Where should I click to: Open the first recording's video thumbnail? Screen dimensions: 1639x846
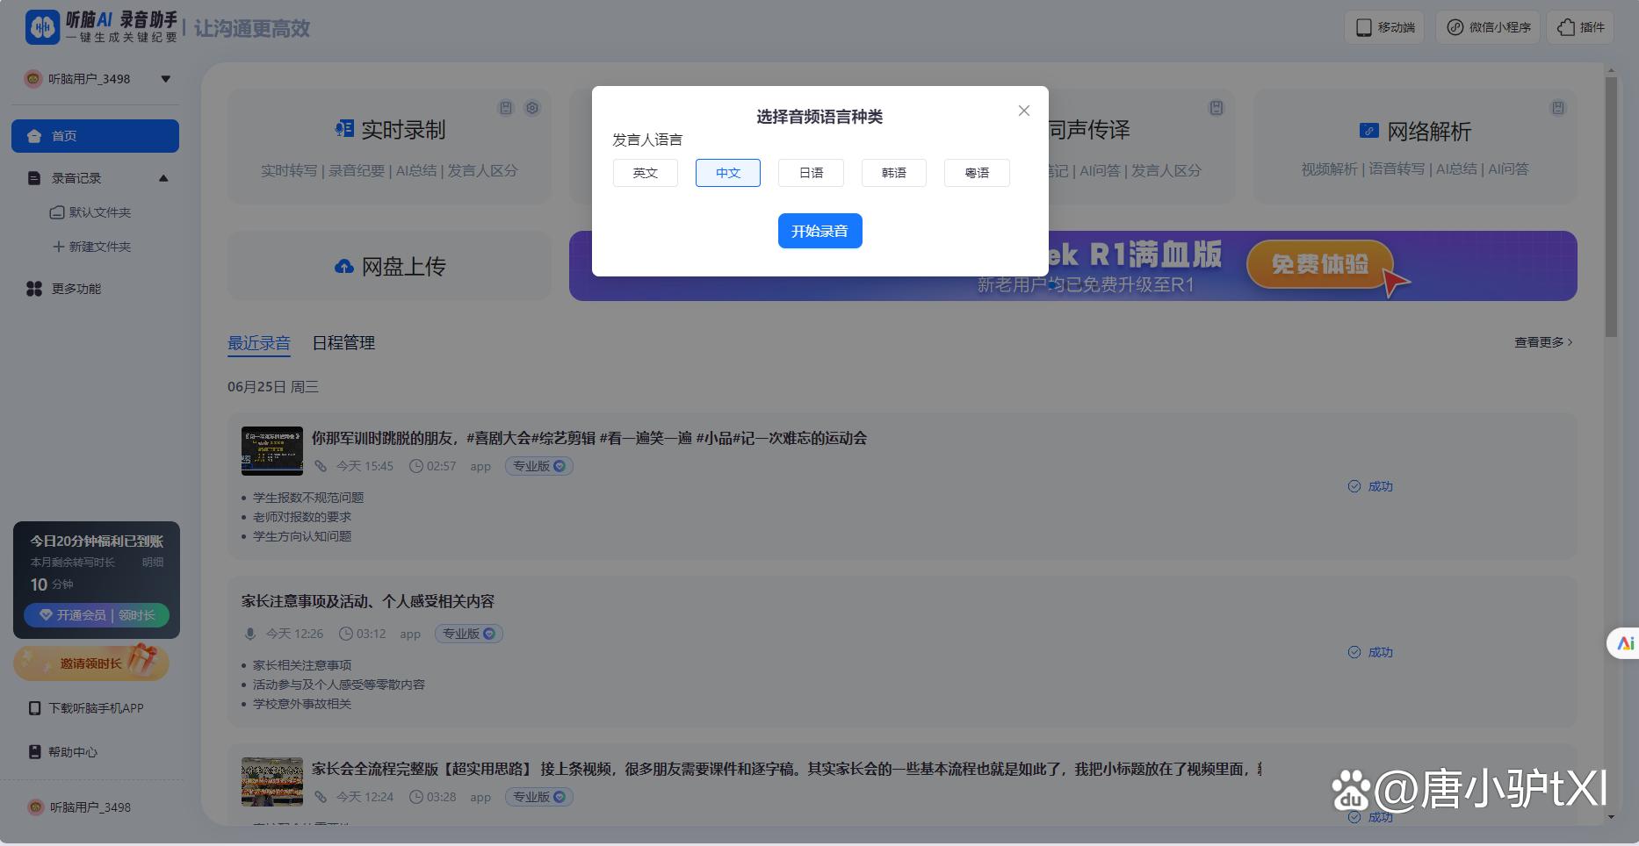pyautogui.click(x=271, y=450)
